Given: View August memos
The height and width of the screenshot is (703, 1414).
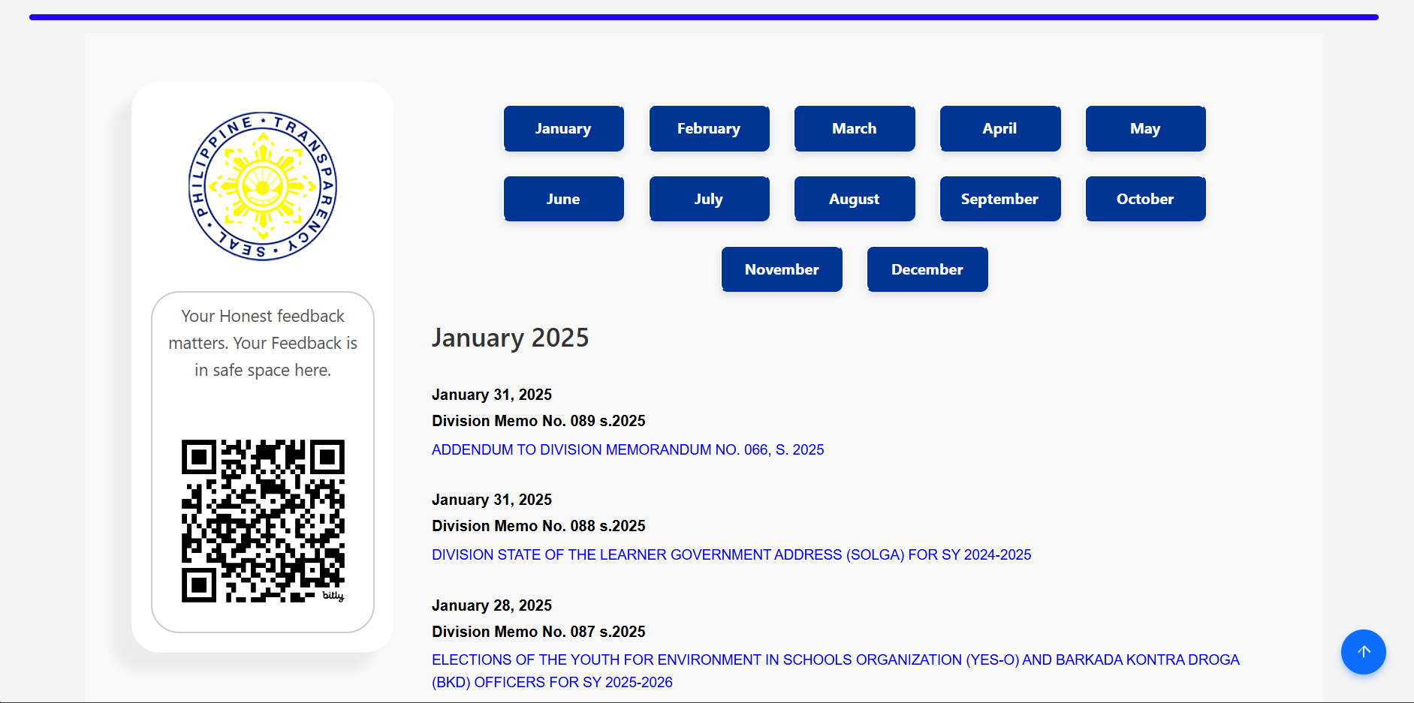Looking at the screenshot, I should point(855,199).
